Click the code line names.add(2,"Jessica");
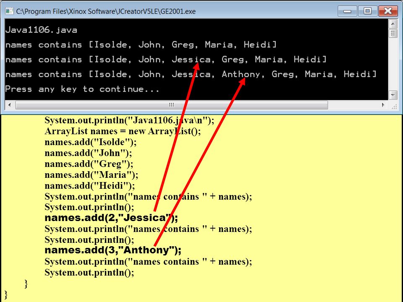 point(111,218)
